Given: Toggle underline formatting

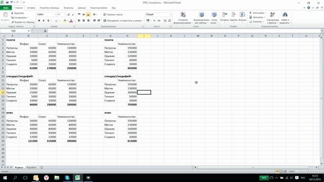Looking at the screenshot, I should (x=48, y=20).
